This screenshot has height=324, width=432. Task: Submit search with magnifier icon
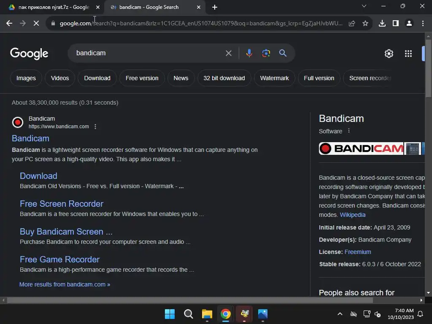coord(283,53)
